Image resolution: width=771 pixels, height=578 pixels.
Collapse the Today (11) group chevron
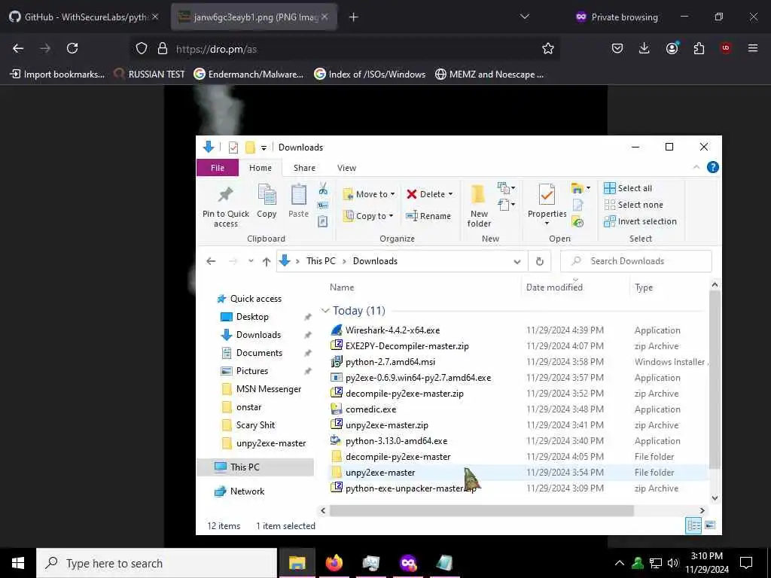[325, 311]
